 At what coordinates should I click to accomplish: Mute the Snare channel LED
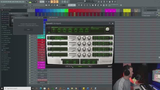click(30, 47)
